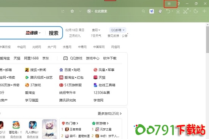Open the 网信网 link
Image resolution: width=209 pixels, height=139 pixels.
pyautogui.click(x=116, y=47)
